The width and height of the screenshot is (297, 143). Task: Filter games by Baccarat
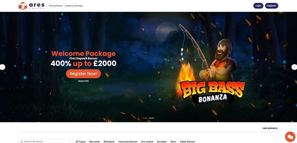tap(94, 141)
